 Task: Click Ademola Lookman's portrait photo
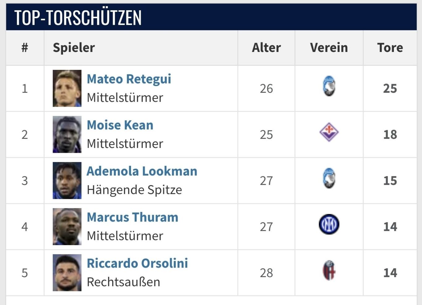pos(67,180)
